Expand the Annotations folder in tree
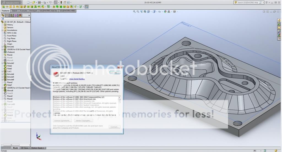 pos(2,30)
